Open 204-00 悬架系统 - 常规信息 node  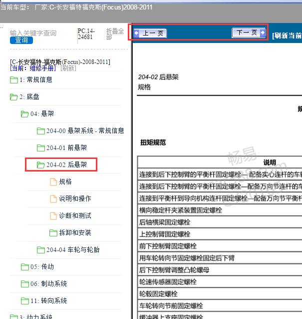coord(85,131)
